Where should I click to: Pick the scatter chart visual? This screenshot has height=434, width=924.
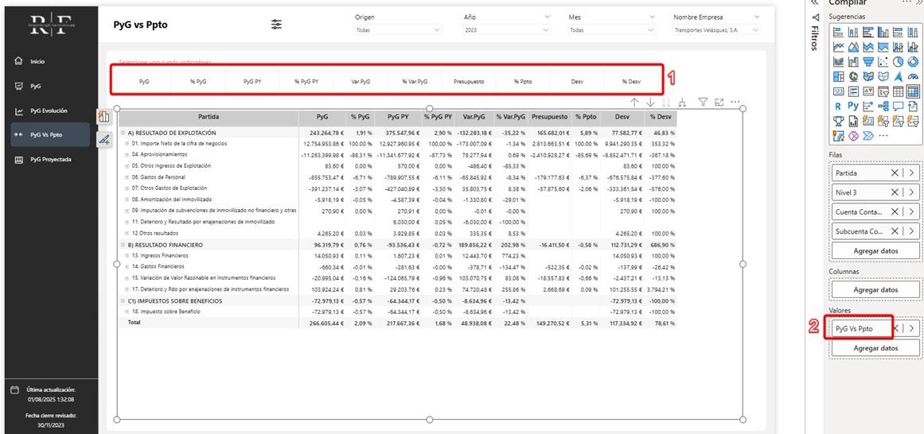tap(883, 61)
